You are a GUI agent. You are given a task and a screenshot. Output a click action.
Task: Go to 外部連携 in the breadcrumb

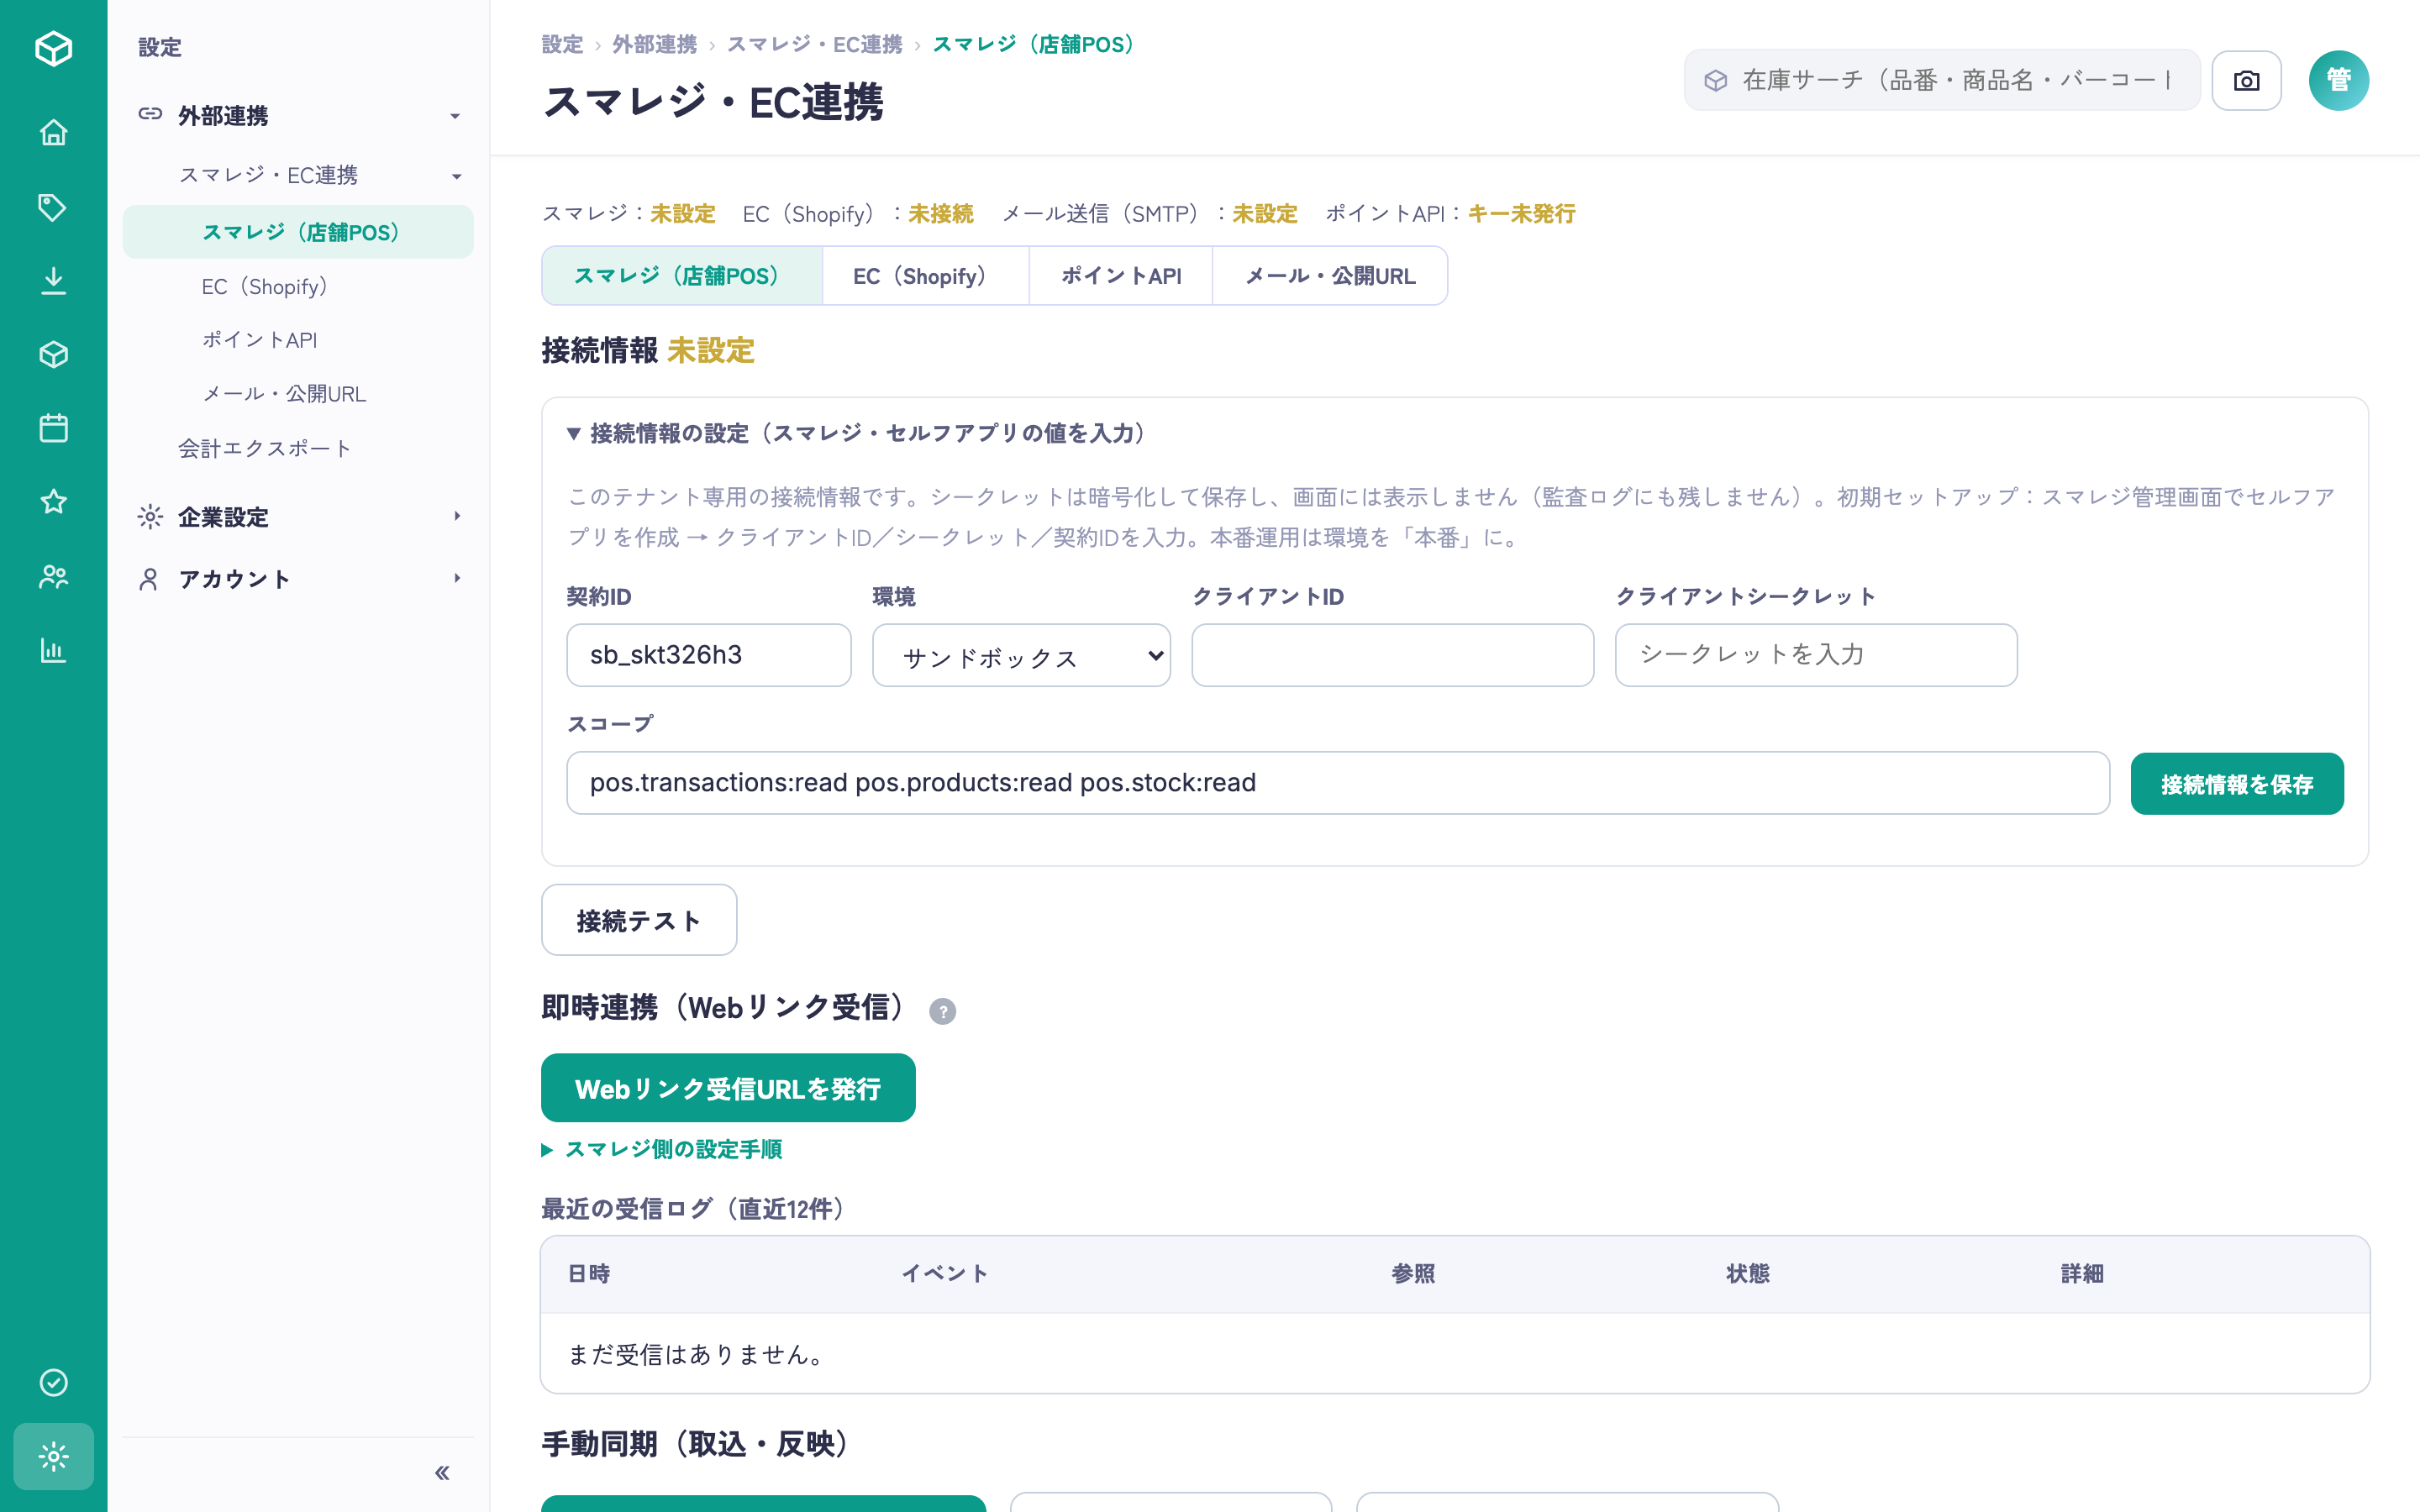coord(654,44)
